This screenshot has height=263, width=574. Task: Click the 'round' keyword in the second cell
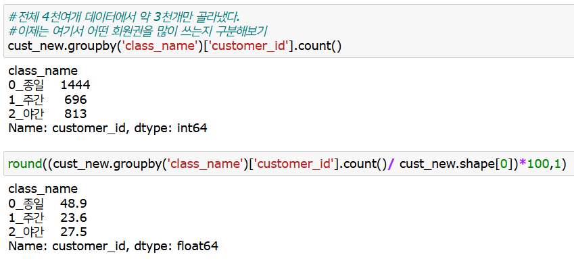[25, 164]
